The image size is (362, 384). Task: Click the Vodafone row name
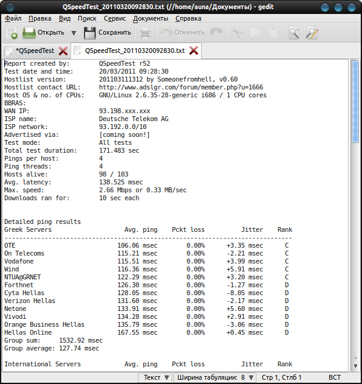point(19,261)
